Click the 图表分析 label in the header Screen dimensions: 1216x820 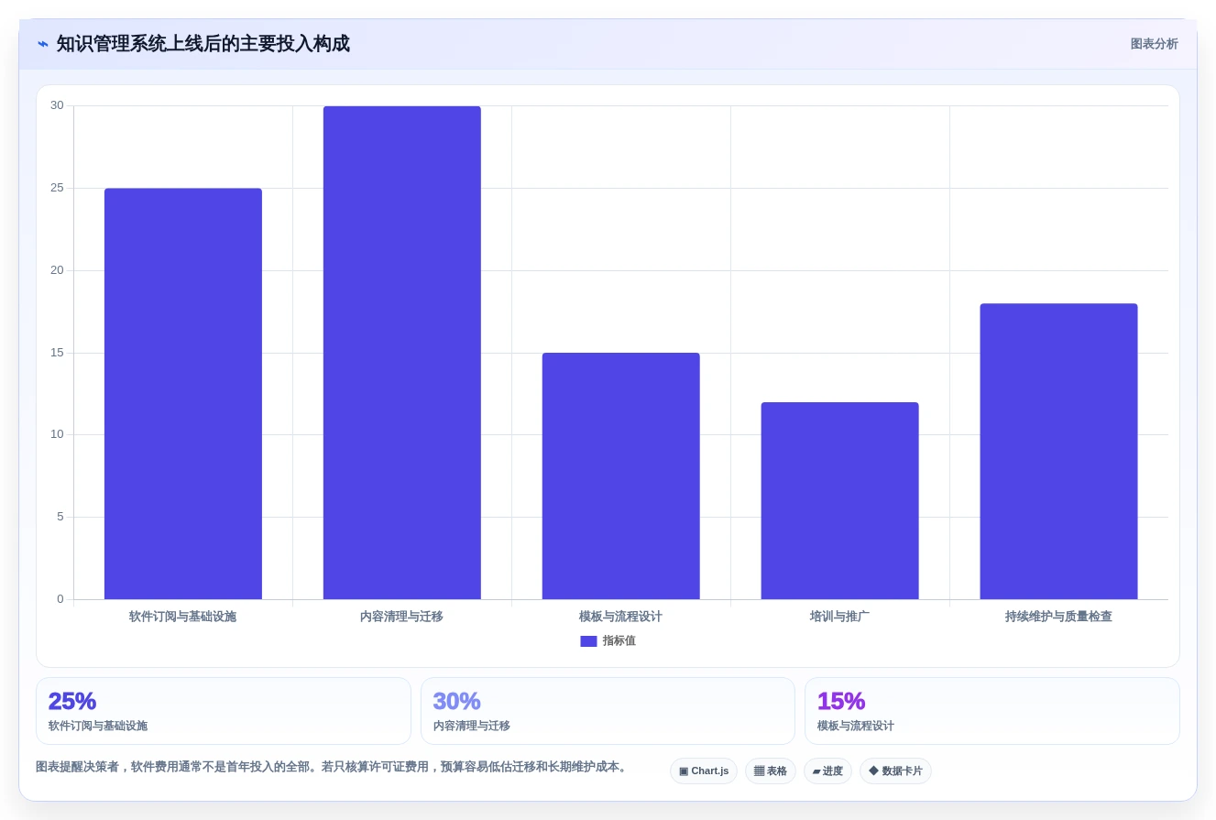pyautogui.click(x=1154, y=44)
